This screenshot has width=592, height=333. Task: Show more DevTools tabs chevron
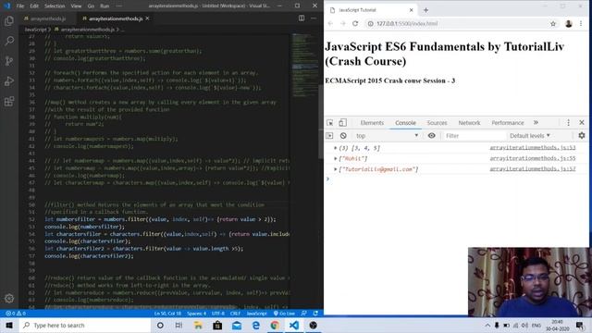tap(536, 123)
